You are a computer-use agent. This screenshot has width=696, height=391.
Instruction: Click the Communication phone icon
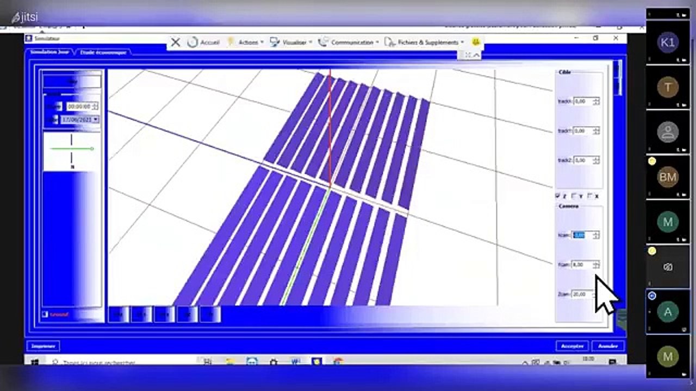point(323,42)
